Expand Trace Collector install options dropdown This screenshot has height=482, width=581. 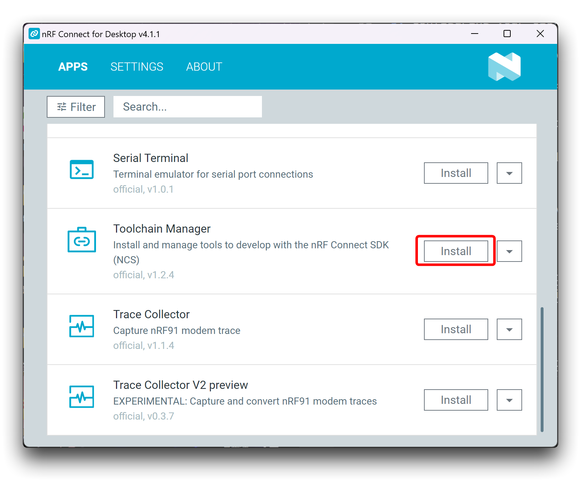(509, 329)
